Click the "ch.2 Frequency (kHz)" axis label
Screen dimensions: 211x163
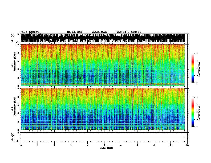click(x=14, y=106)
